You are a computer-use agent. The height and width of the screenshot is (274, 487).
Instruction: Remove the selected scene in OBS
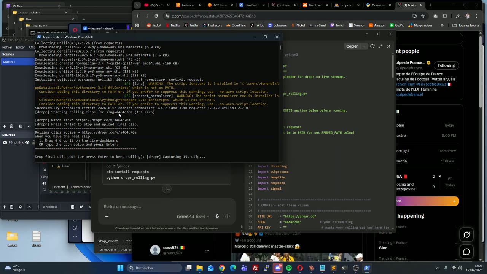pos(11,126)
